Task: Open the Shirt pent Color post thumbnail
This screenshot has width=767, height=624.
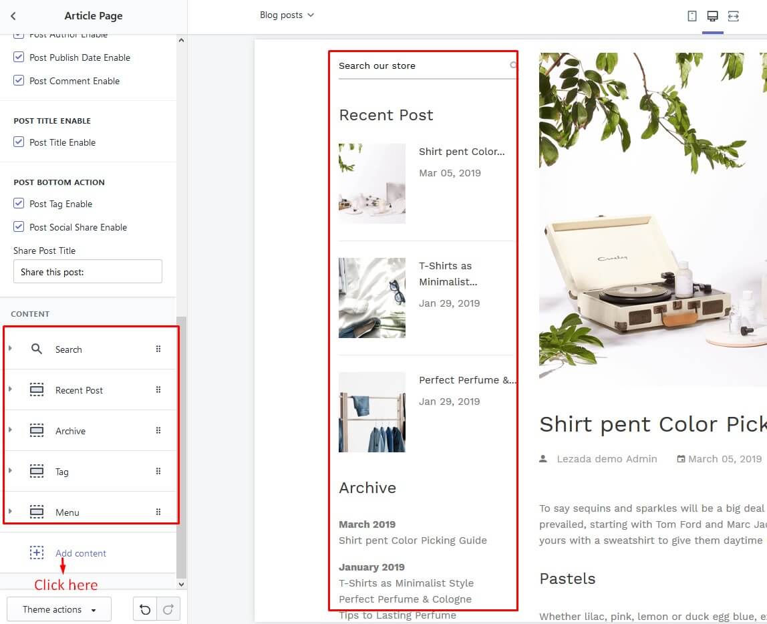Action: pos(371,183)
